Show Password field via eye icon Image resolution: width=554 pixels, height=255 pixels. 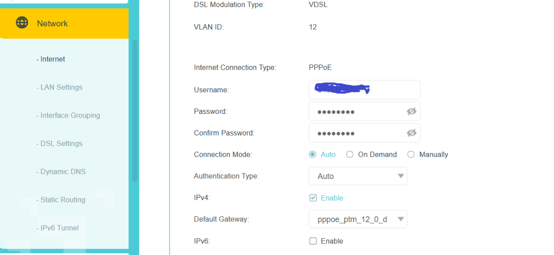pos(411,111)
